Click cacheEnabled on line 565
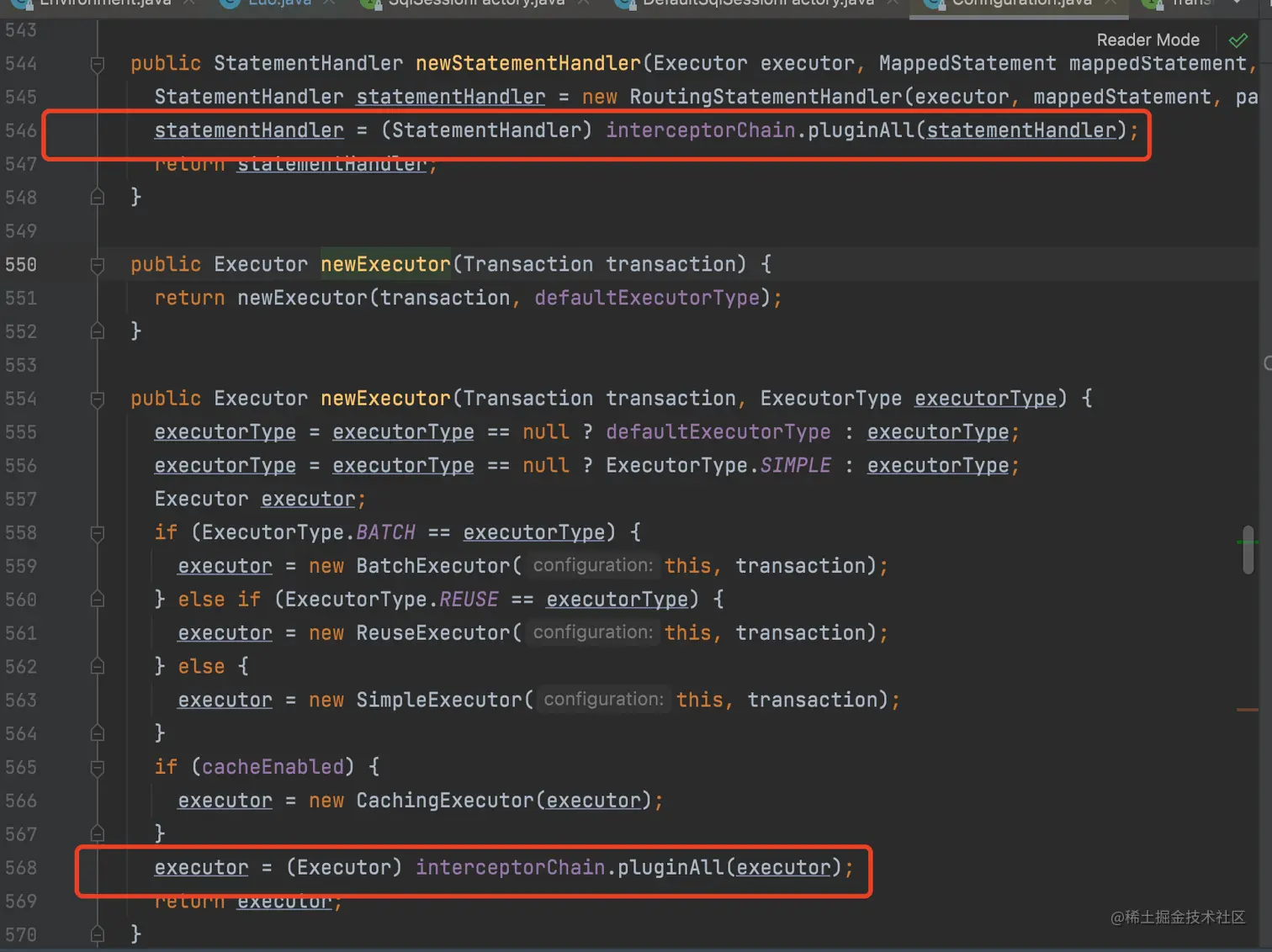The height and width of the screenshot is (952, 1272). click(273, 766)
